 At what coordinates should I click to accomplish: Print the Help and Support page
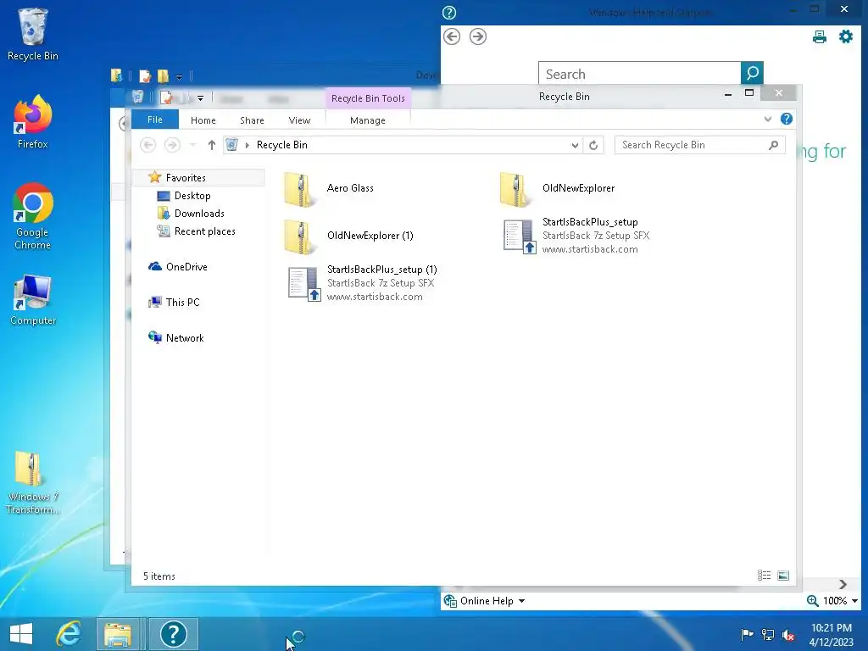(820, 37)
